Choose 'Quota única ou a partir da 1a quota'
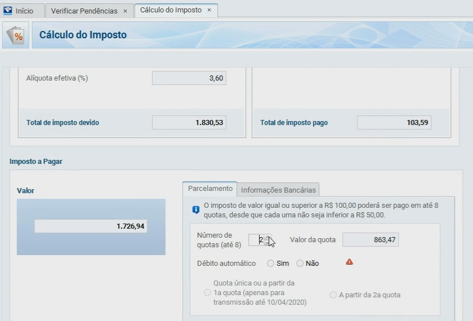This screenshot has height=321, width=473. (x=207, y=293)
